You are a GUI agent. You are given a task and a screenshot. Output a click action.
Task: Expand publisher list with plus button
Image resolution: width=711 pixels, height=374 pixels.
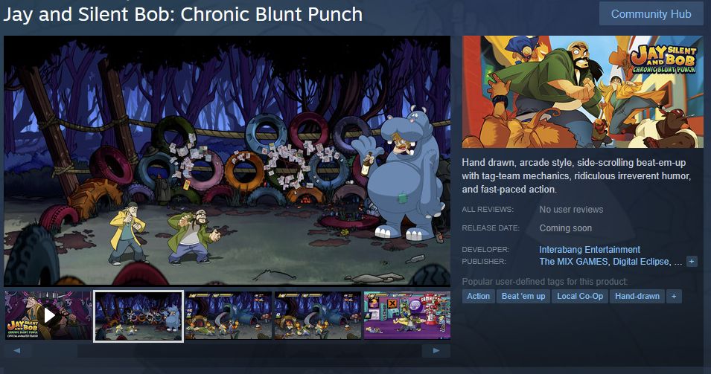click(692, 261)
